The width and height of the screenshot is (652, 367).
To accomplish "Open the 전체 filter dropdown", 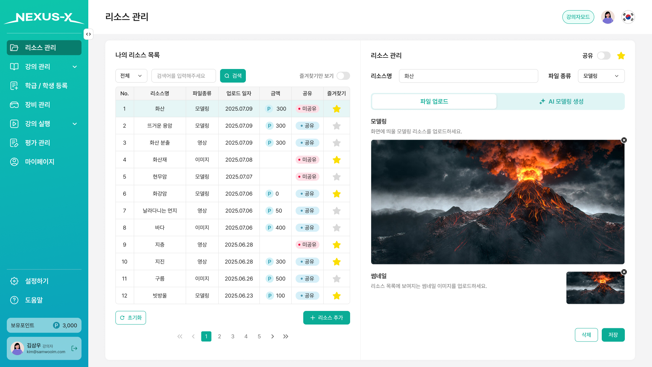I will point(131,76).
